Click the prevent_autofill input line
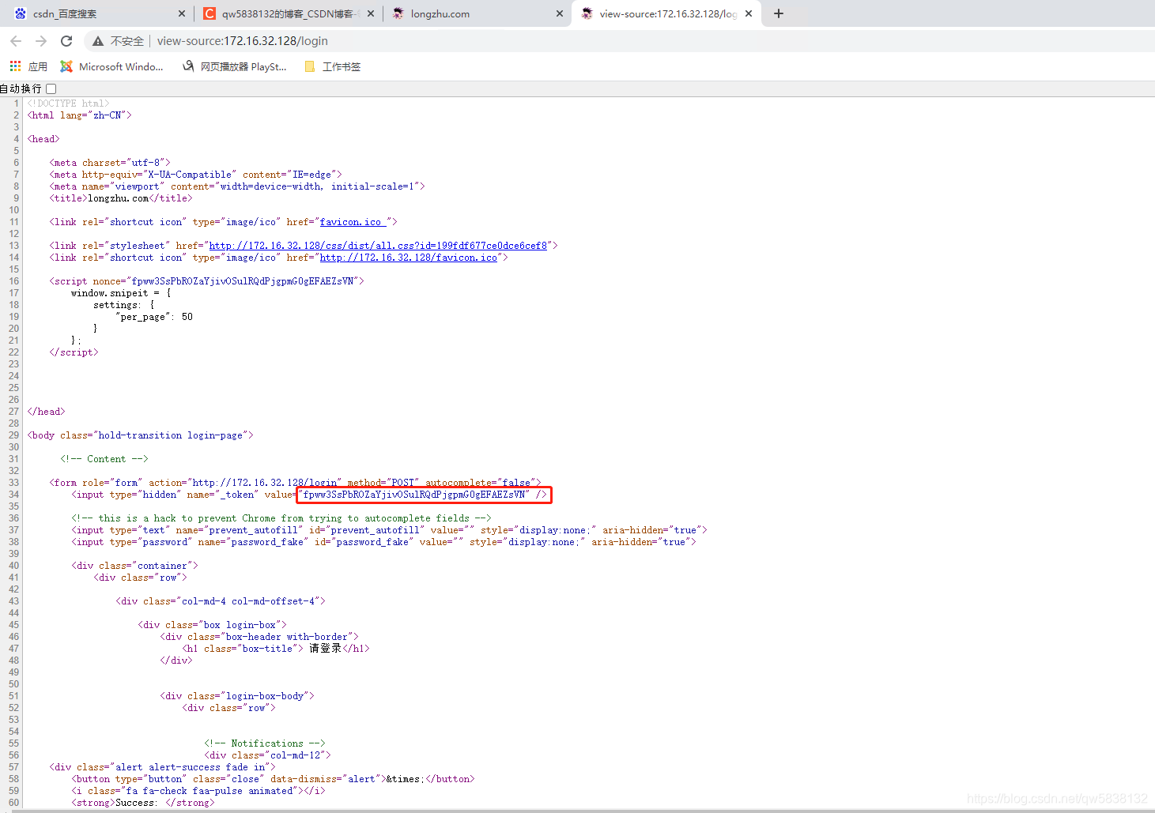Screen dimensions: 1155x813 point(389,530)
